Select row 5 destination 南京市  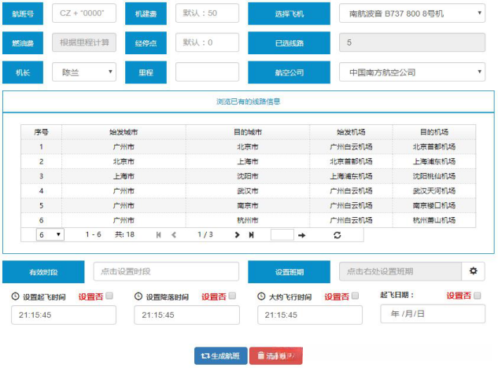coord(248,206)
